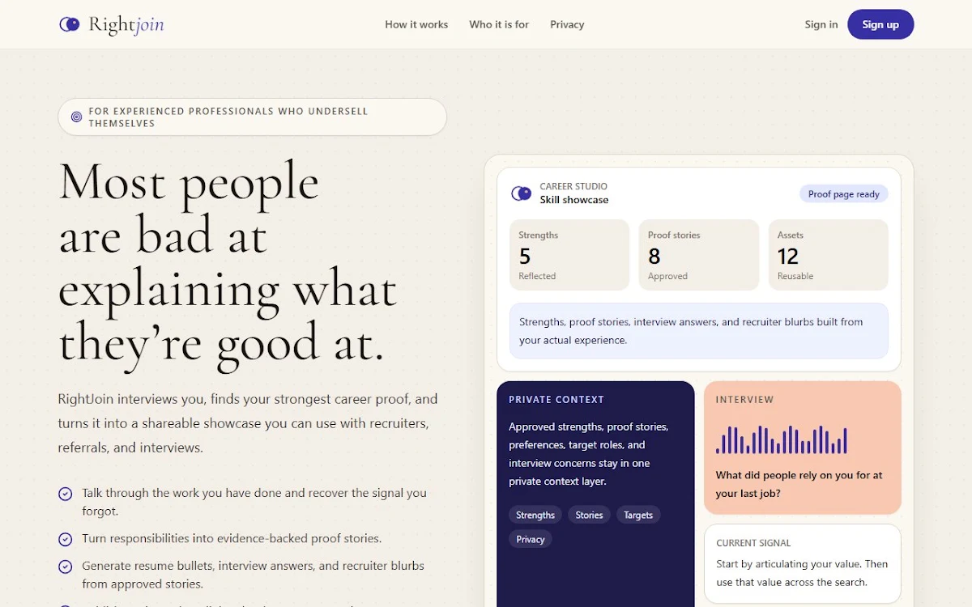Click the Sign up button
The height and width of the screenshot is (607, 972).
pos(880,24)
